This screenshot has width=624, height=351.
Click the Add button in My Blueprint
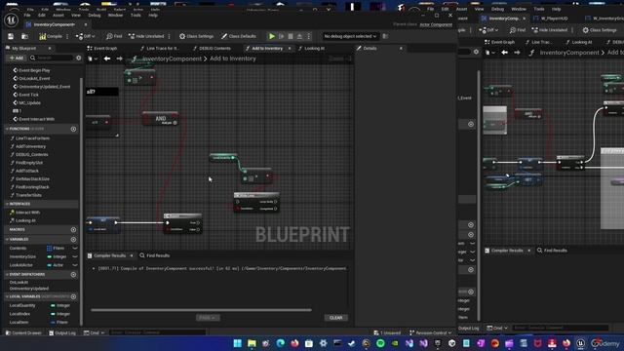pos(17,58)
